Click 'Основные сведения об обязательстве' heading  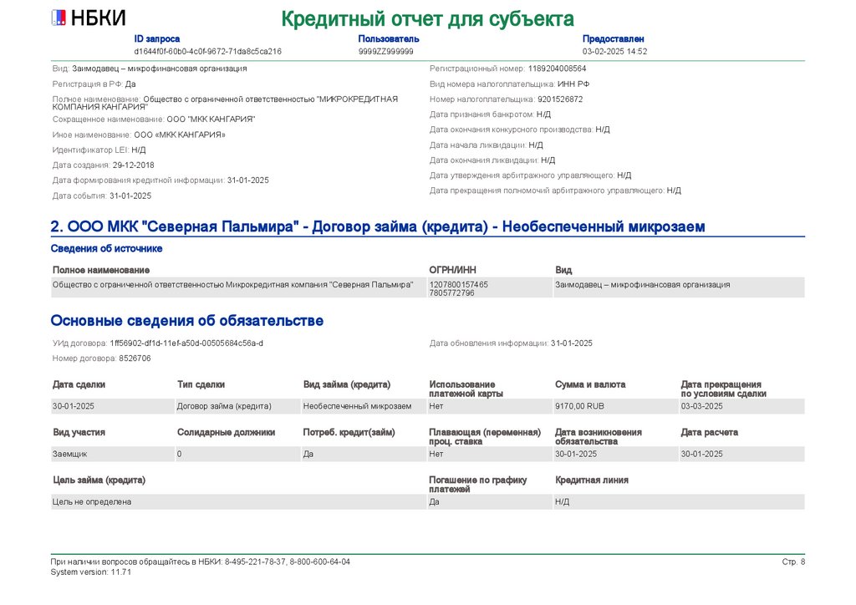[x=187, y=321]
